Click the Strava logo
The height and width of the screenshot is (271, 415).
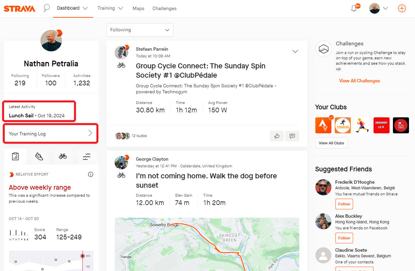pyautogui.click(x=19, y=9)
